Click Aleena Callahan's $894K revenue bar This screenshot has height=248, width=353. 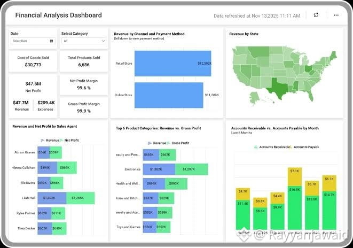point(48,168)
